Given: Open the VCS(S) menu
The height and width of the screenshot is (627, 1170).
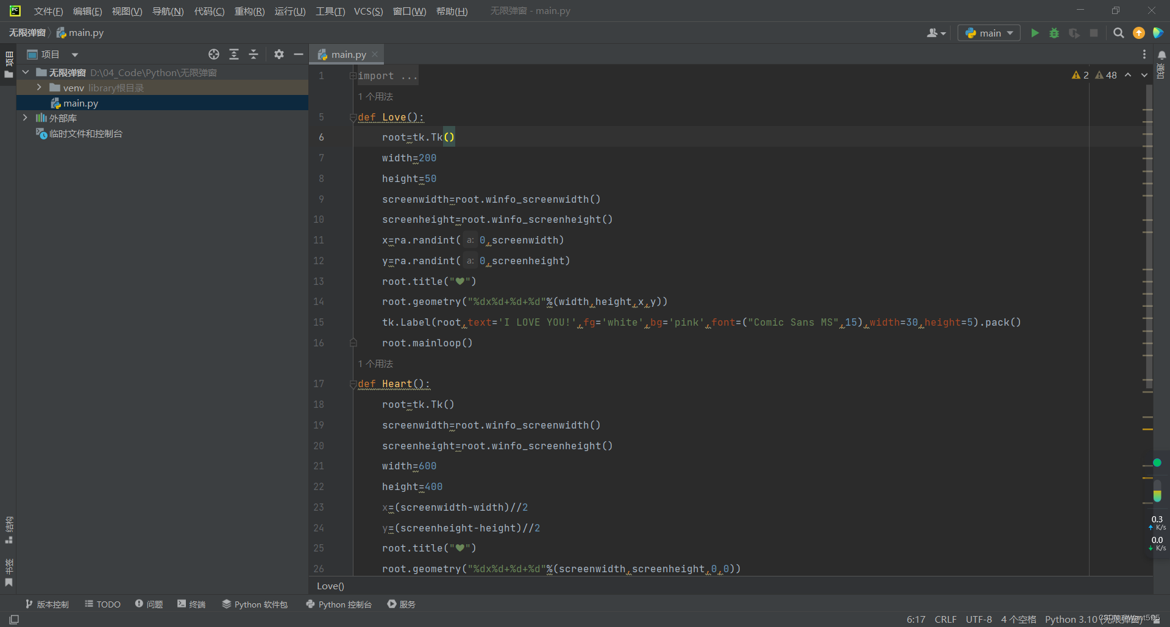Looking at the screenshot, I should [368, 11].
